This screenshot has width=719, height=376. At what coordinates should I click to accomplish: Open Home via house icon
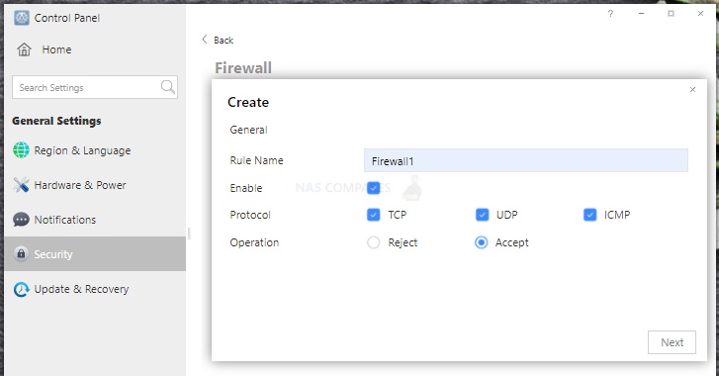(25, 49)
